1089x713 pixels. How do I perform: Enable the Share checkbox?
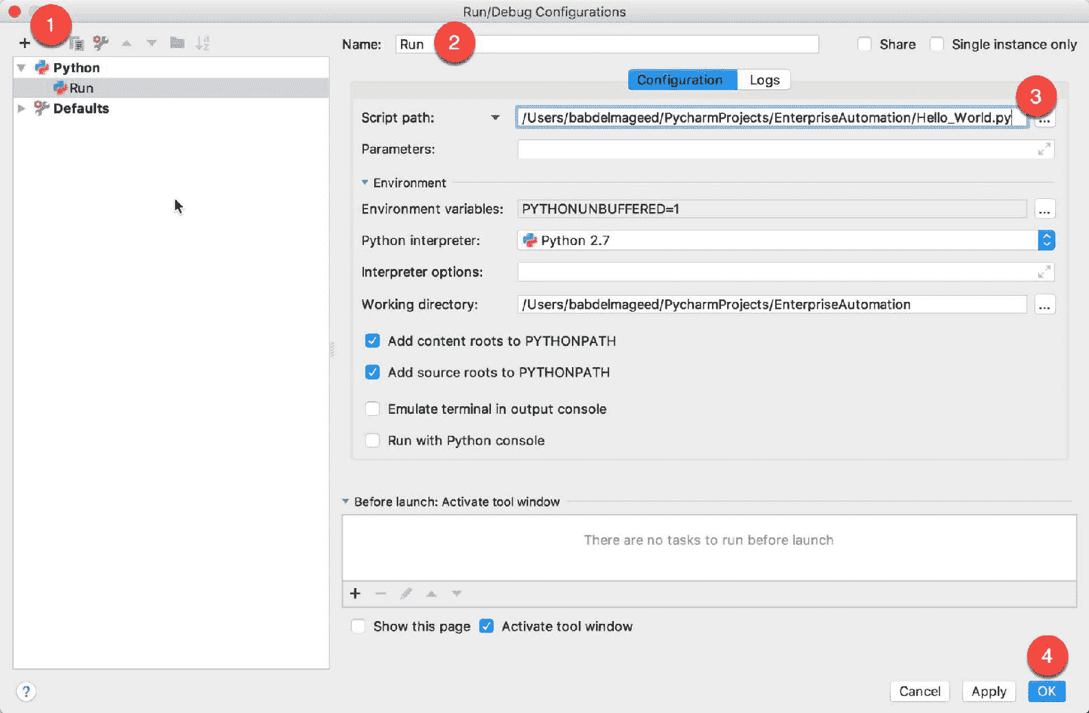tap(864, 44)
